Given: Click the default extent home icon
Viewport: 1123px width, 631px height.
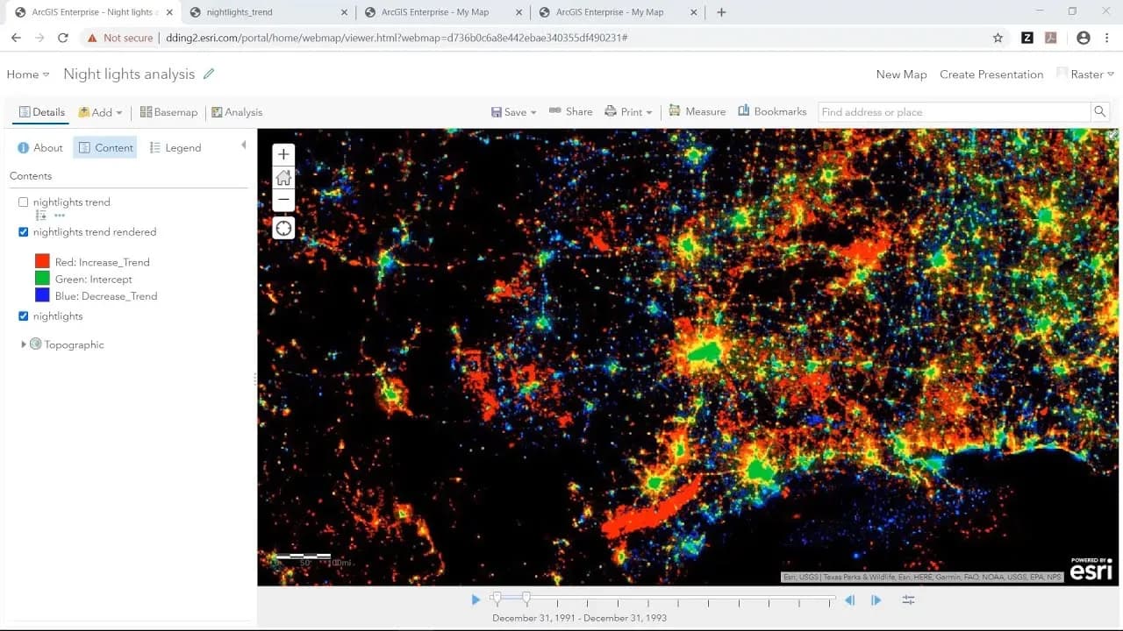Looking at the screenshot, I should 283,178.
